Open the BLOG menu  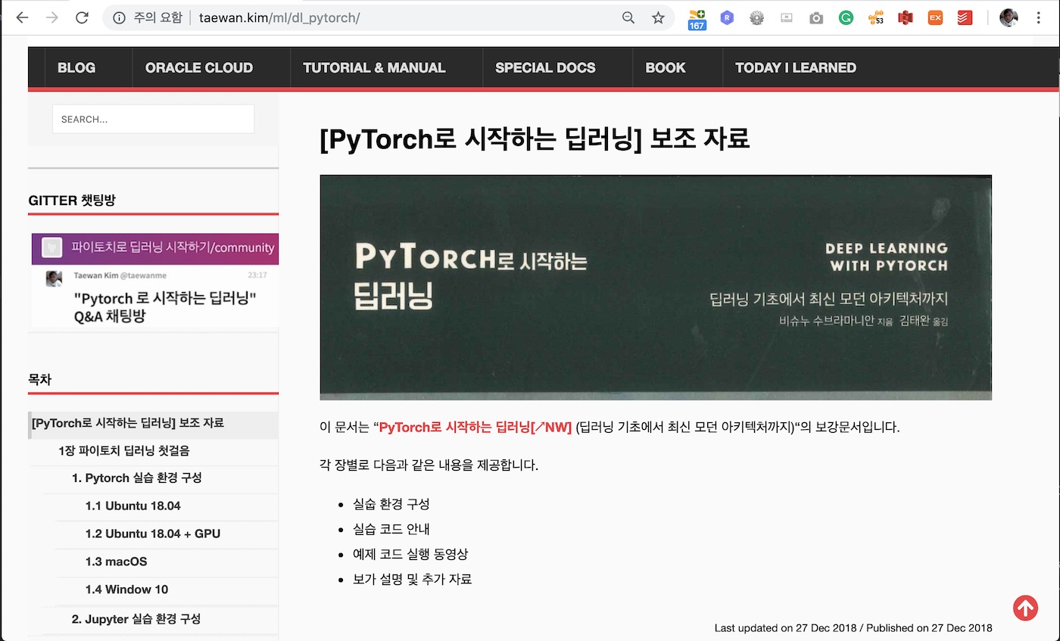(76, 67)
